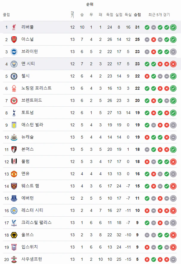Click the 애스턴 빌라 table row

(x=90, y=125)
